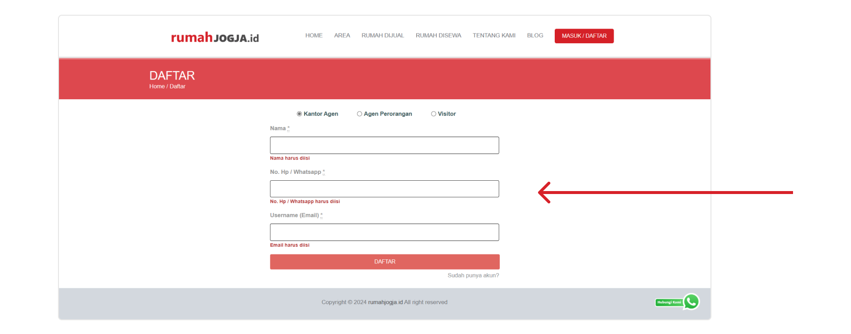851x334 pixels.
Task: Select the Visitor radio button
Action: [x=433, y=114]
